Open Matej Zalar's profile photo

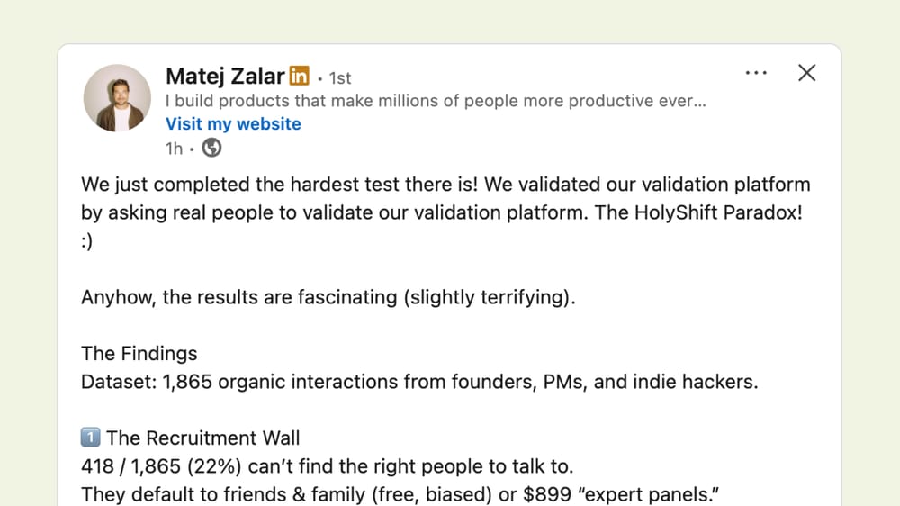pyautogui.click(x=117, y=98)
